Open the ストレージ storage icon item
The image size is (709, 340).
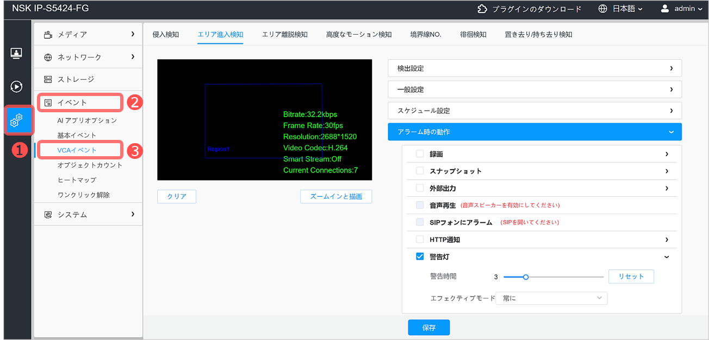[48, 80]
